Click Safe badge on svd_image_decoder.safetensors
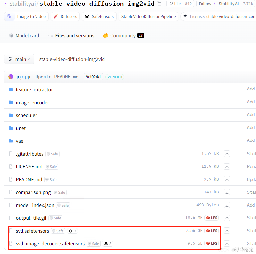This screenshot has height=254, width=256. (x=94, y=244)
